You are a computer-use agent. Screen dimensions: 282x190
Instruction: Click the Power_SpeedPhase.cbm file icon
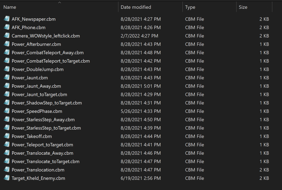pyautogui.click(x=6, y=111)
